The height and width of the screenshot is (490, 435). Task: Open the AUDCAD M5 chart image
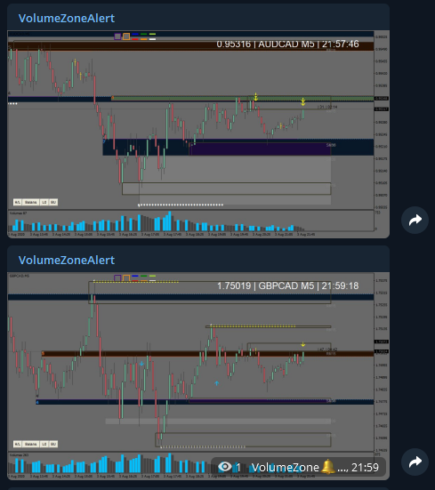click(x=198, y=134)
